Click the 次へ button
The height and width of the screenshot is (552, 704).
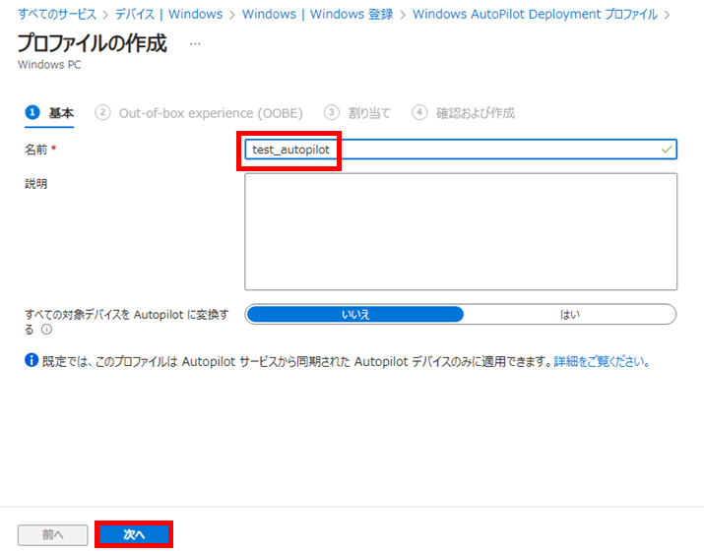tap(134, 534)
